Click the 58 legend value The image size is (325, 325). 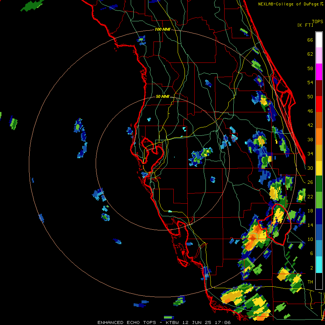pos(310,68)
